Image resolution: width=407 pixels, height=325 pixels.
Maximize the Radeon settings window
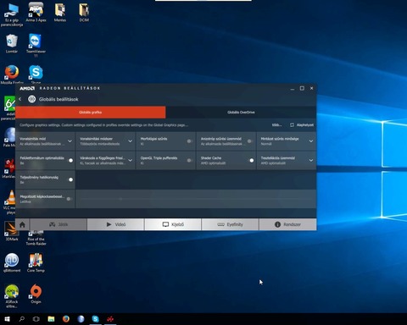click(302, 88)
